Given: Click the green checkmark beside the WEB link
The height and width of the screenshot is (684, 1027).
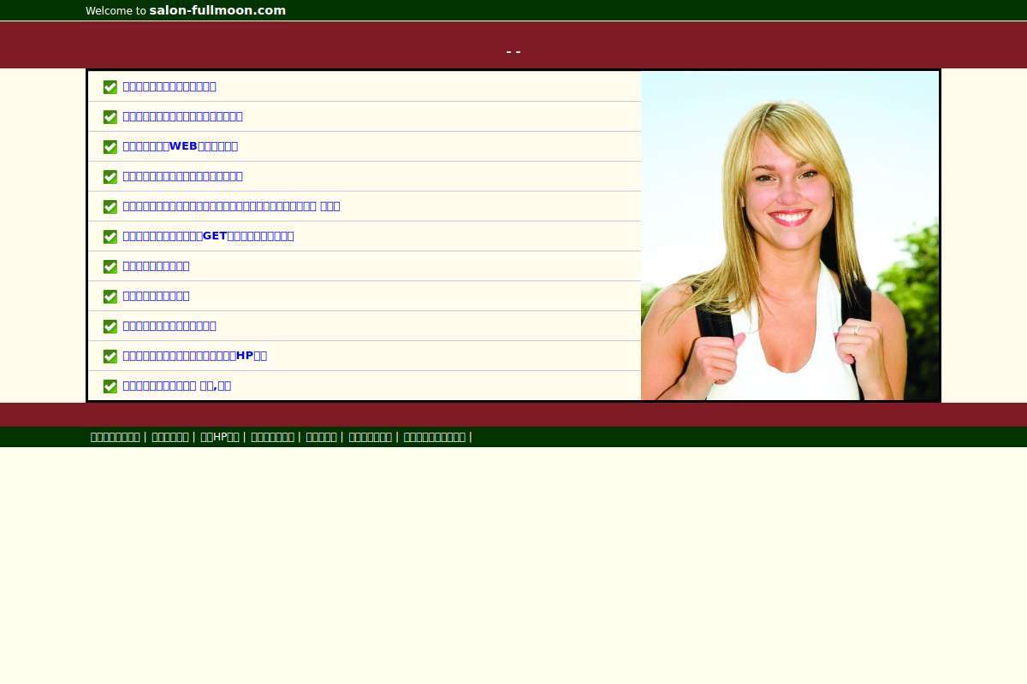Looking at the screenshot, I should click(x=110, y=147).
